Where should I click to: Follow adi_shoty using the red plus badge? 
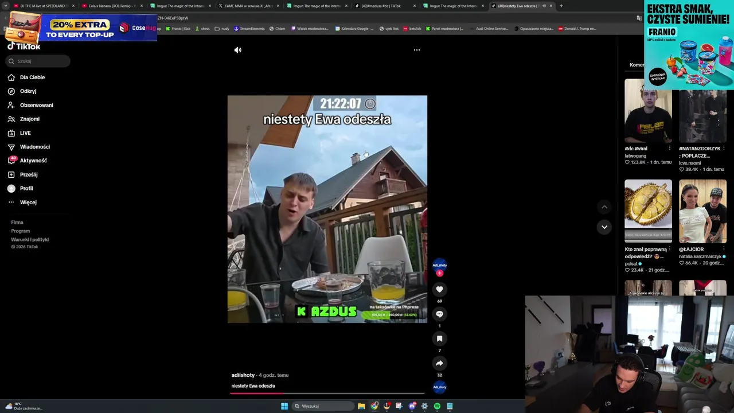tap(440, 273)
